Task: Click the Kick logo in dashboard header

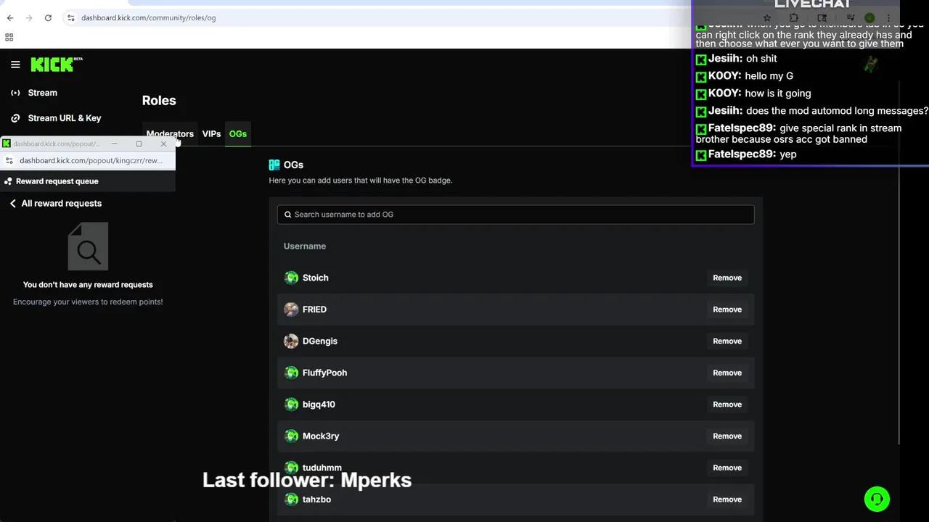Action: 57,65
